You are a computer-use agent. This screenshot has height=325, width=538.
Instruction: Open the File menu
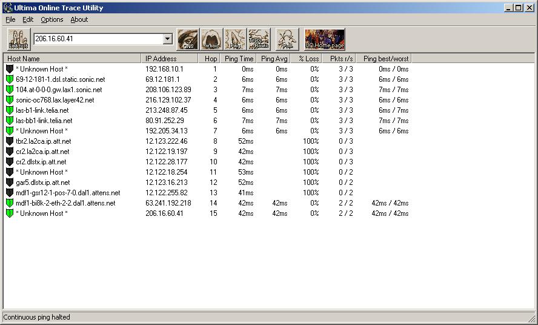coord(10,19)
